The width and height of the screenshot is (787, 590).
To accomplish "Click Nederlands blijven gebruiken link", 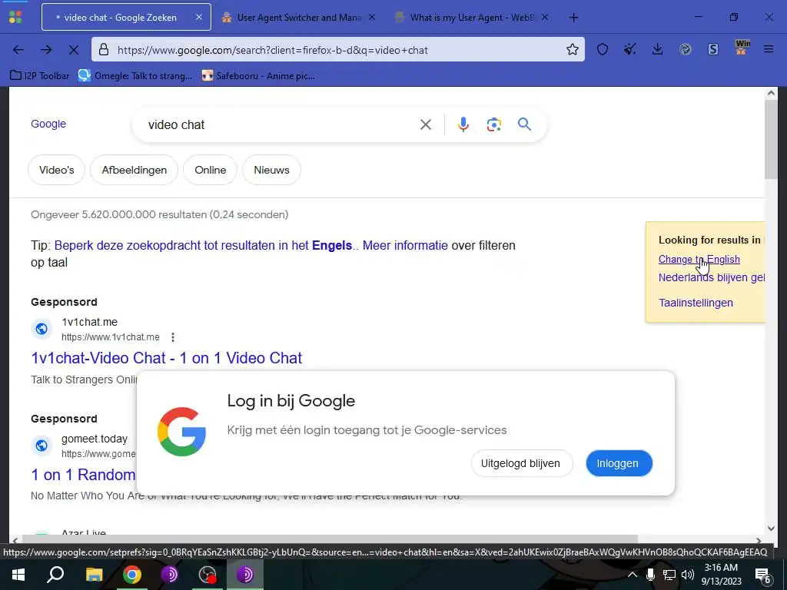I will pyautogui.click(x=712, y=277).
